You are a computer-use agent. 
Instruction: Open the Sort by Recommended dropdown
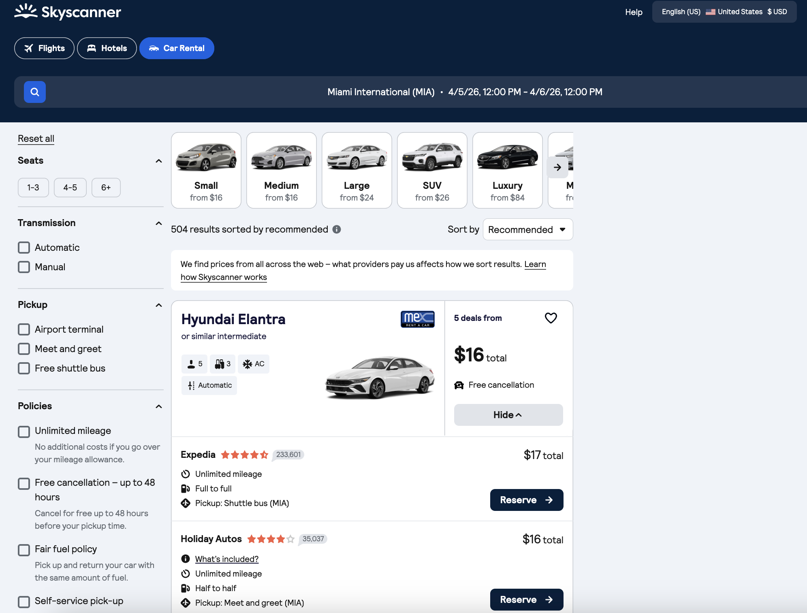tap(527, 230)
